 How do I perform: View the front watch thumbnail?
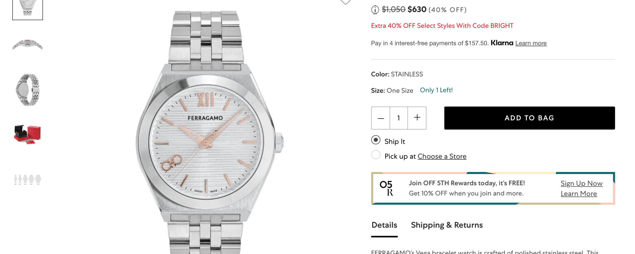[x=27, y=8]
